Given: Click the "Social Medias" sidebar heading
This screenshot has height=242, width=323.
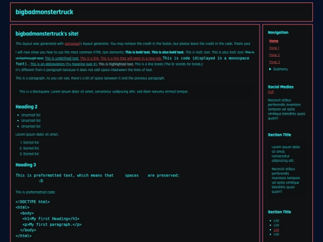Looking at the screenshot, I should tap(281, 87).
